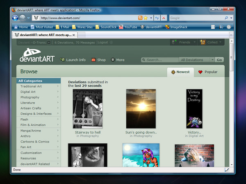This screenshot has width=246, height=184.
Task: Open the Collect menu
Action: tap(211, 42)
